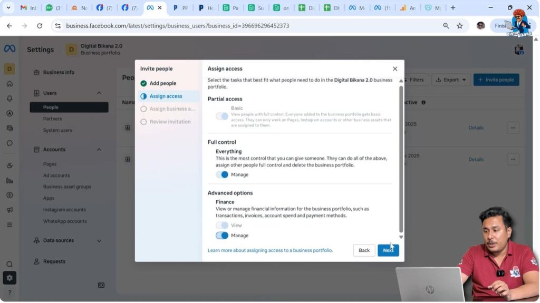Screen dimensions: 540x303
Task: Select People in sidebar
Action: coord(69,107)
